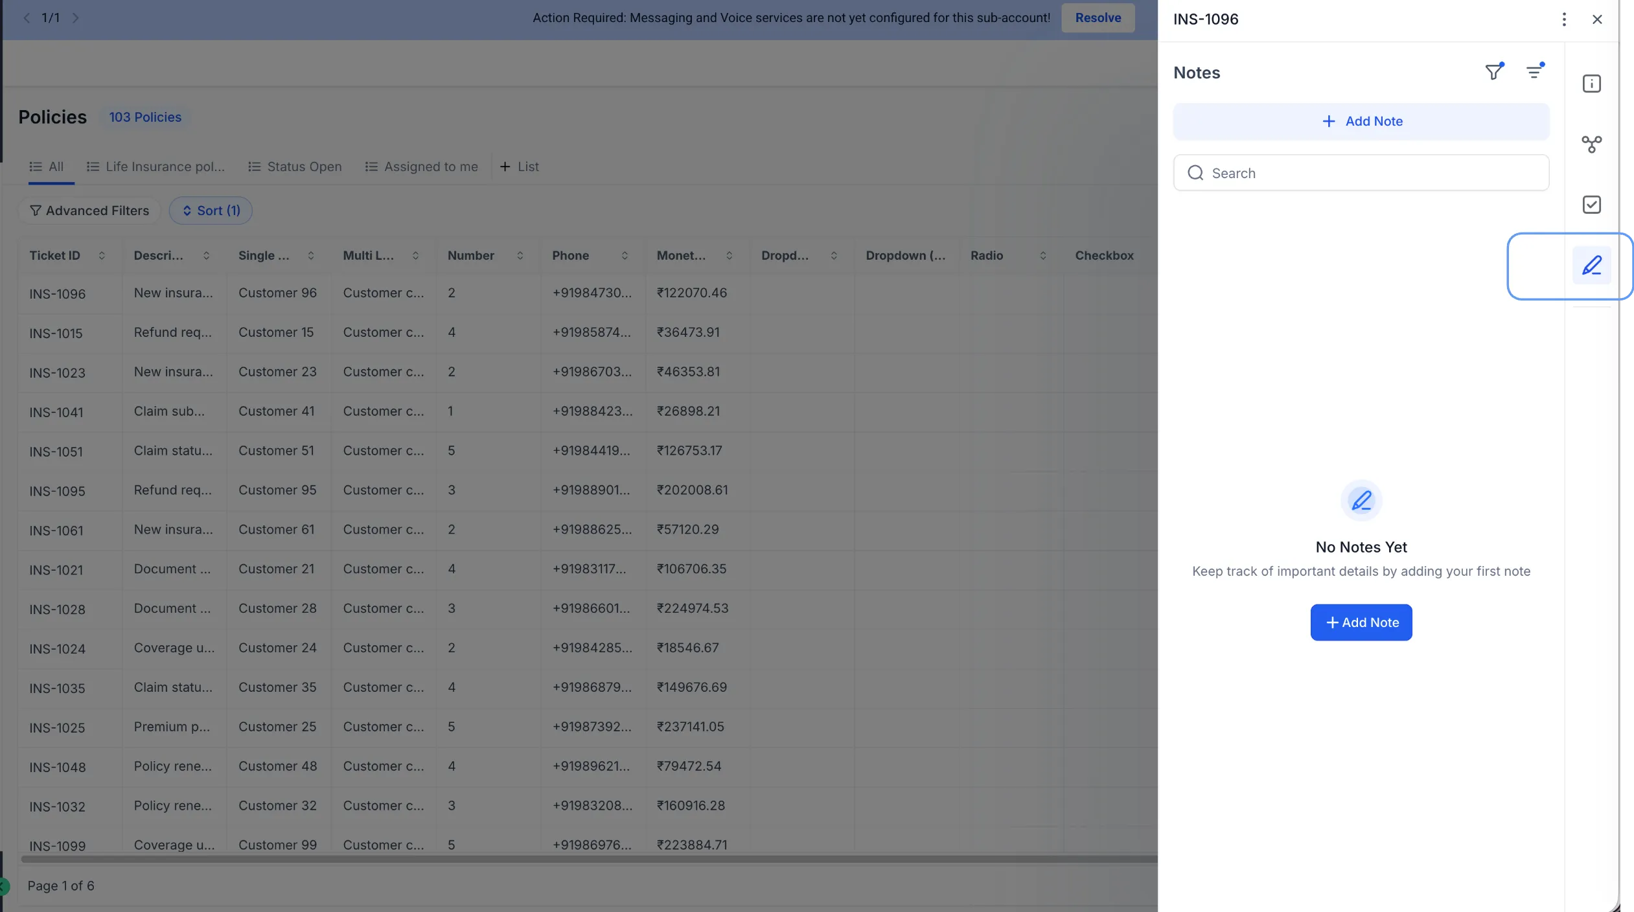
Task: Click the blue Add Note button
Action: (1361, 622)
